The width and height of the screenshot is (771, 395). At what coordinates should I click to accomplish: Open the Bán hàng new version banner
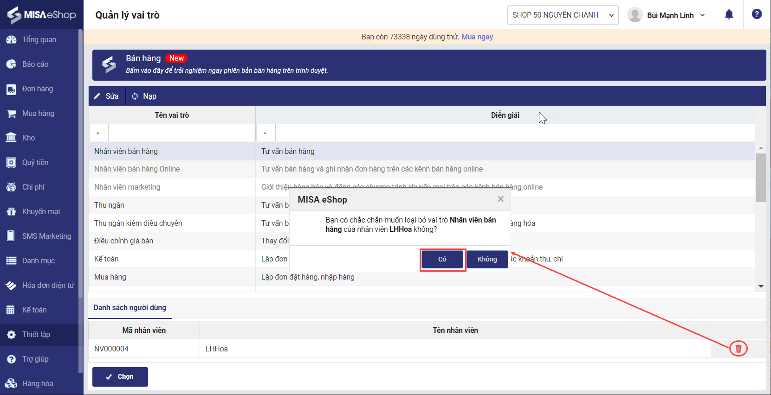[x=429, y=65]
